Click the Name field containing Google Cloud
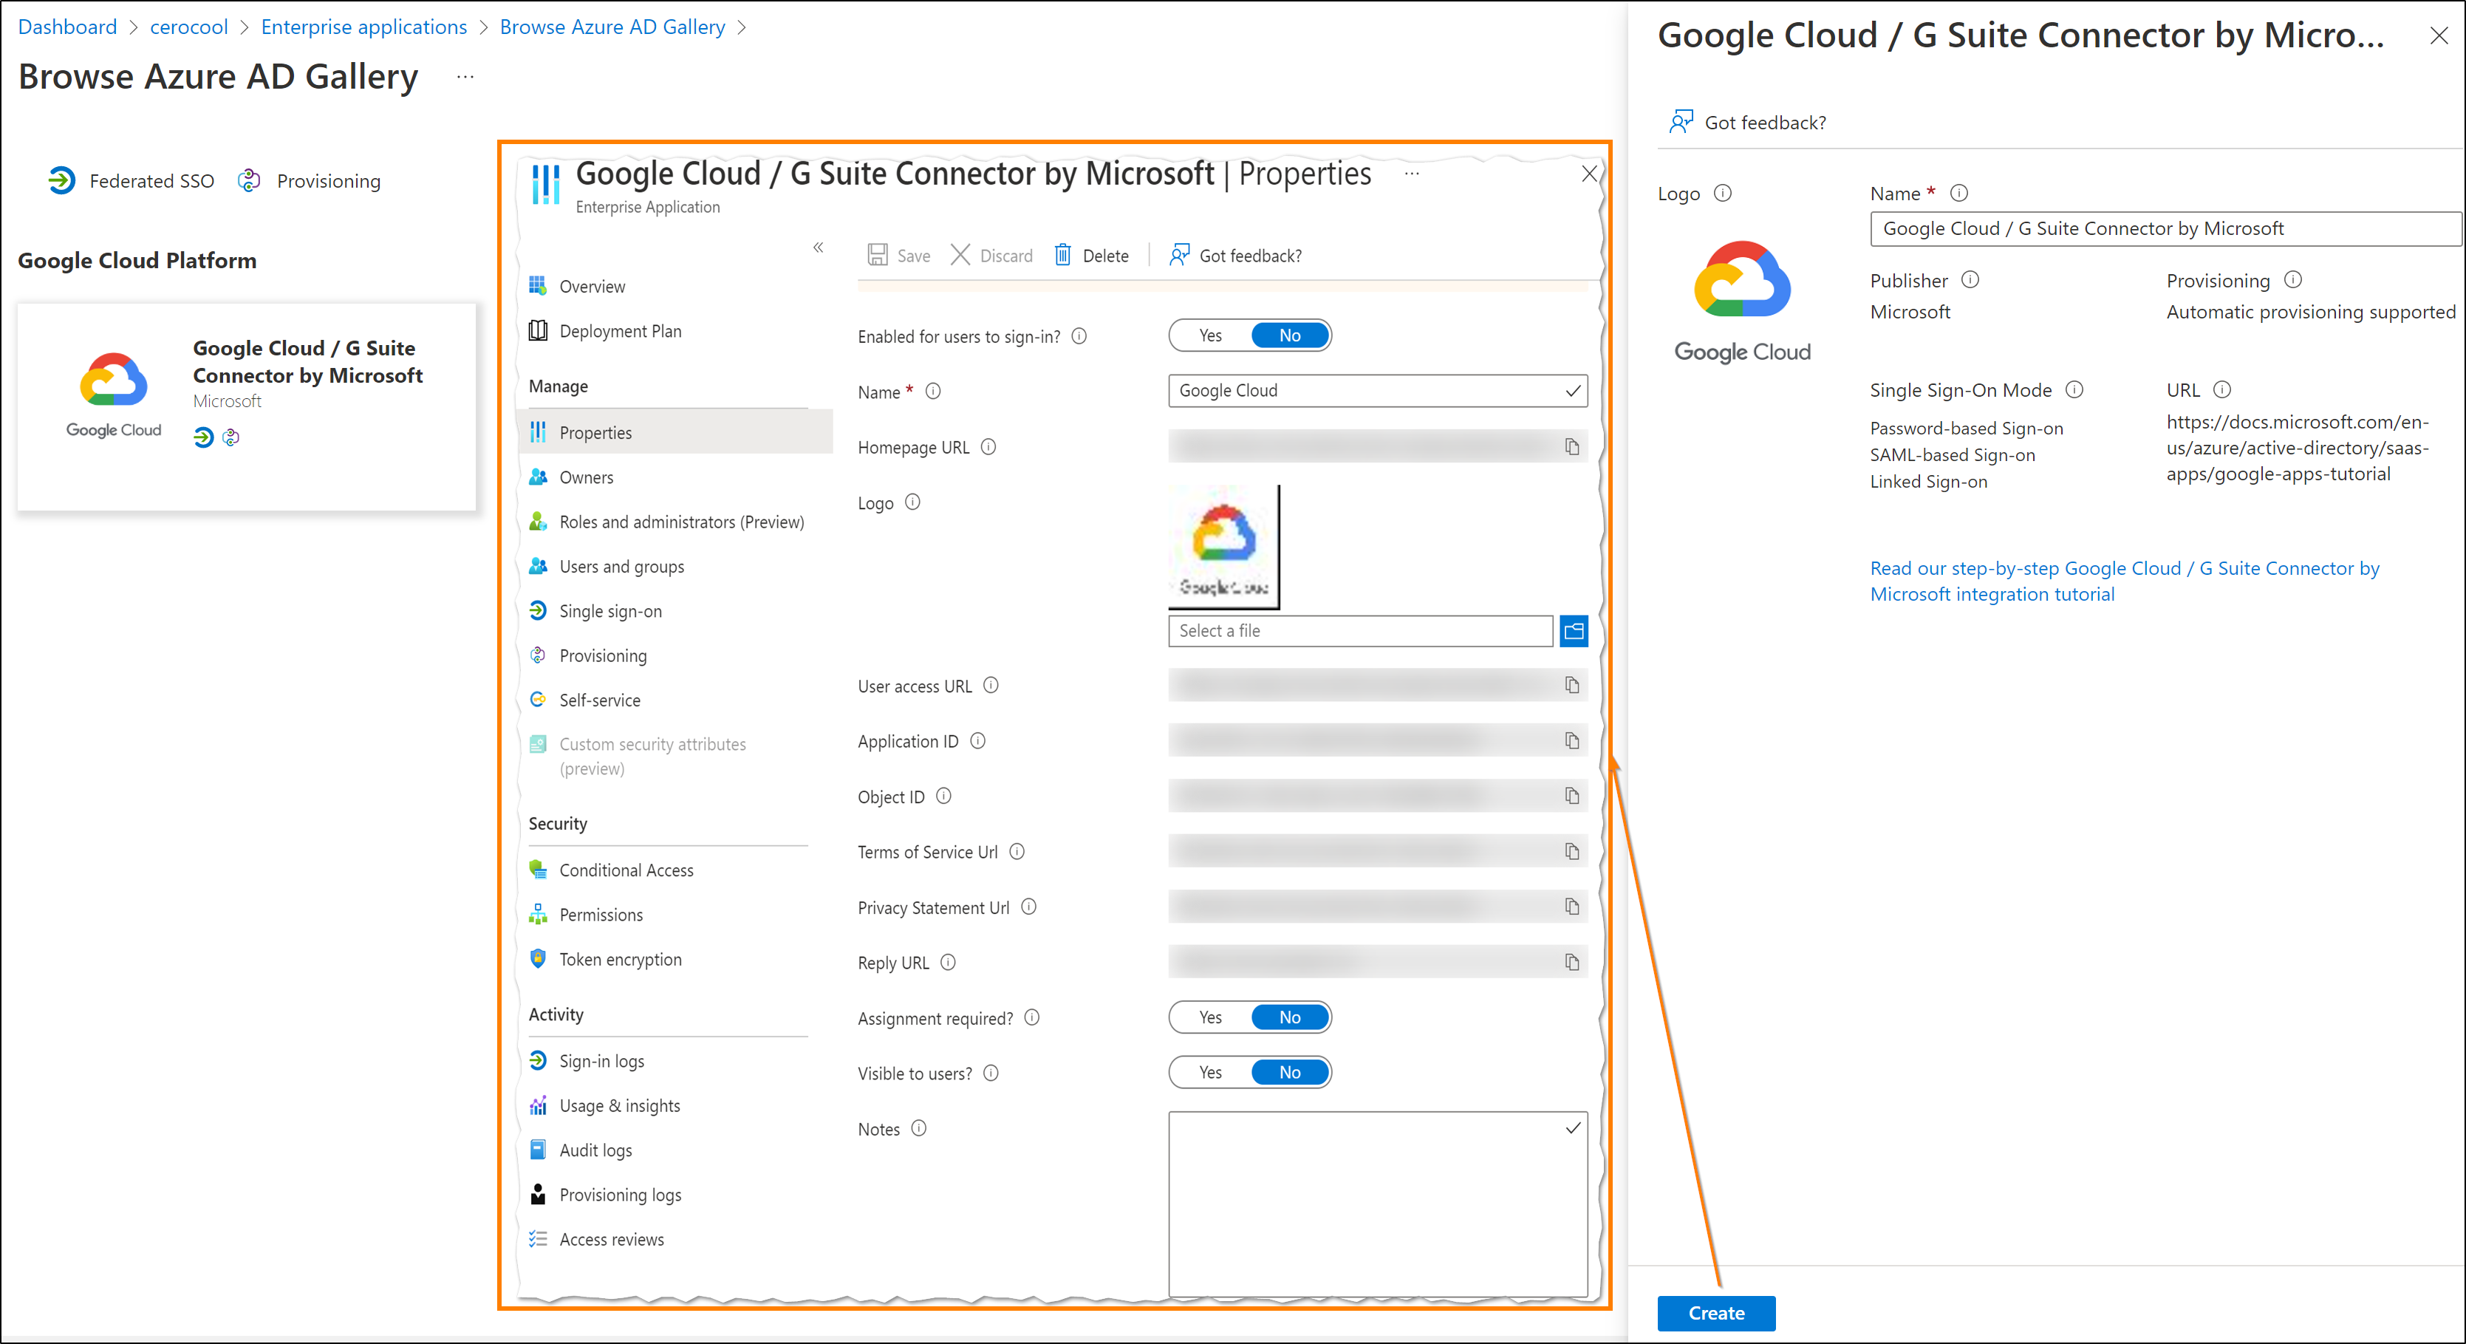 pyautogui.click(x=1378, y=391)
